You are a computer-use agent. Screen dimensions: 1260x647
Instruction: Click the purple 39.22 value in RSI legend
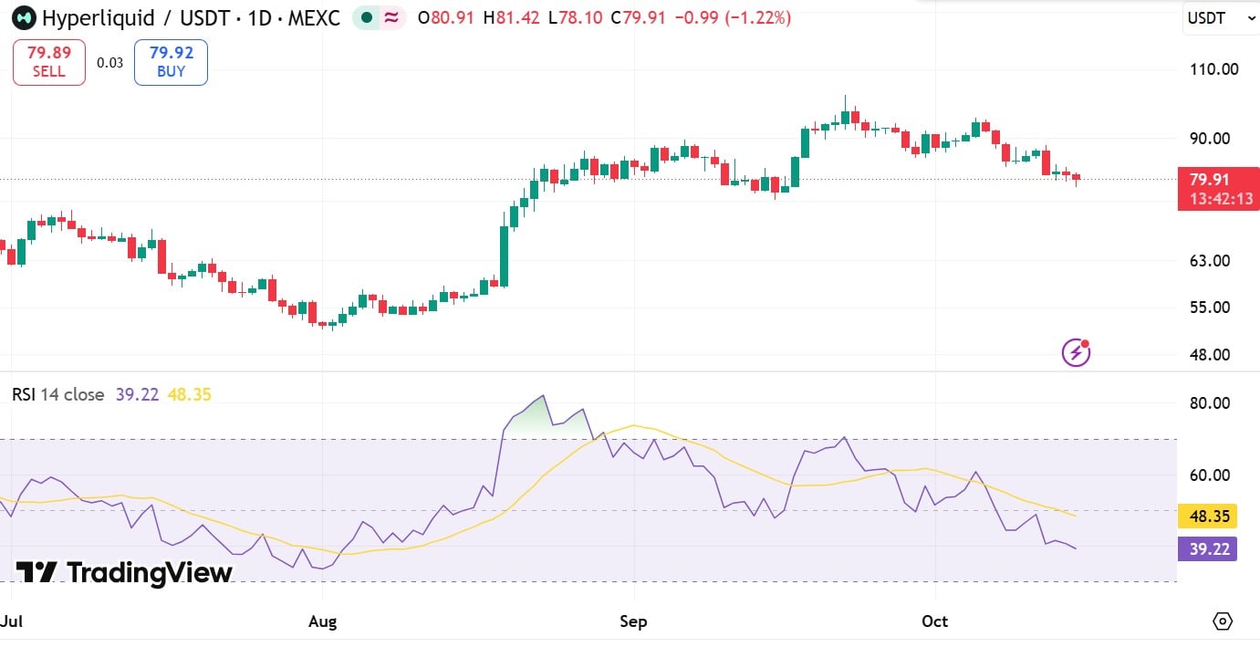coord(137,394)
